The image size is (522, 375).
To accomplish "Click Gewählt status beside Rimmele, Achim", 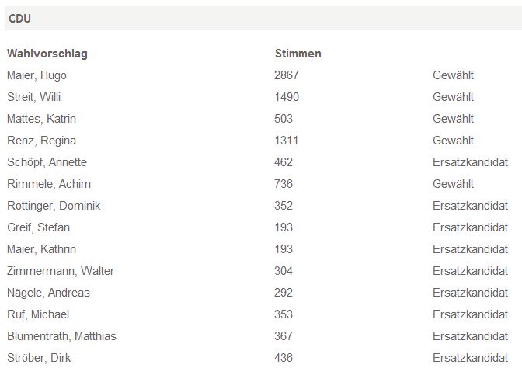I will [x=453, y=184].
